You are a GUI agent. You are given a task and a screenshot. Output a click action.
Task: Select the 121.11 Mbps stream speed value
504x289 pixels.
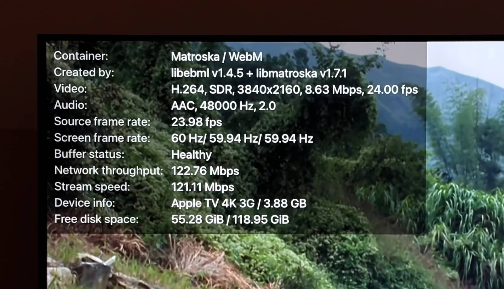203,188
